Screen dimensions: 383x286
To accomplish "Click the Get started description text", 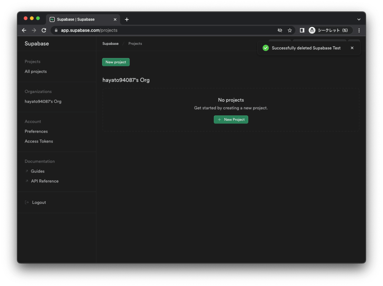I will point(231,108).
